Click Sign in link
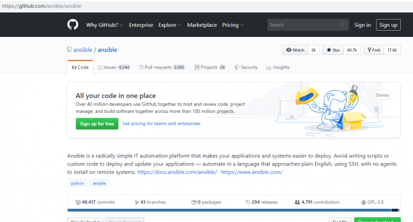Image resolution: width=413 pixels, height=222 pixels. [x=362, y=25]
